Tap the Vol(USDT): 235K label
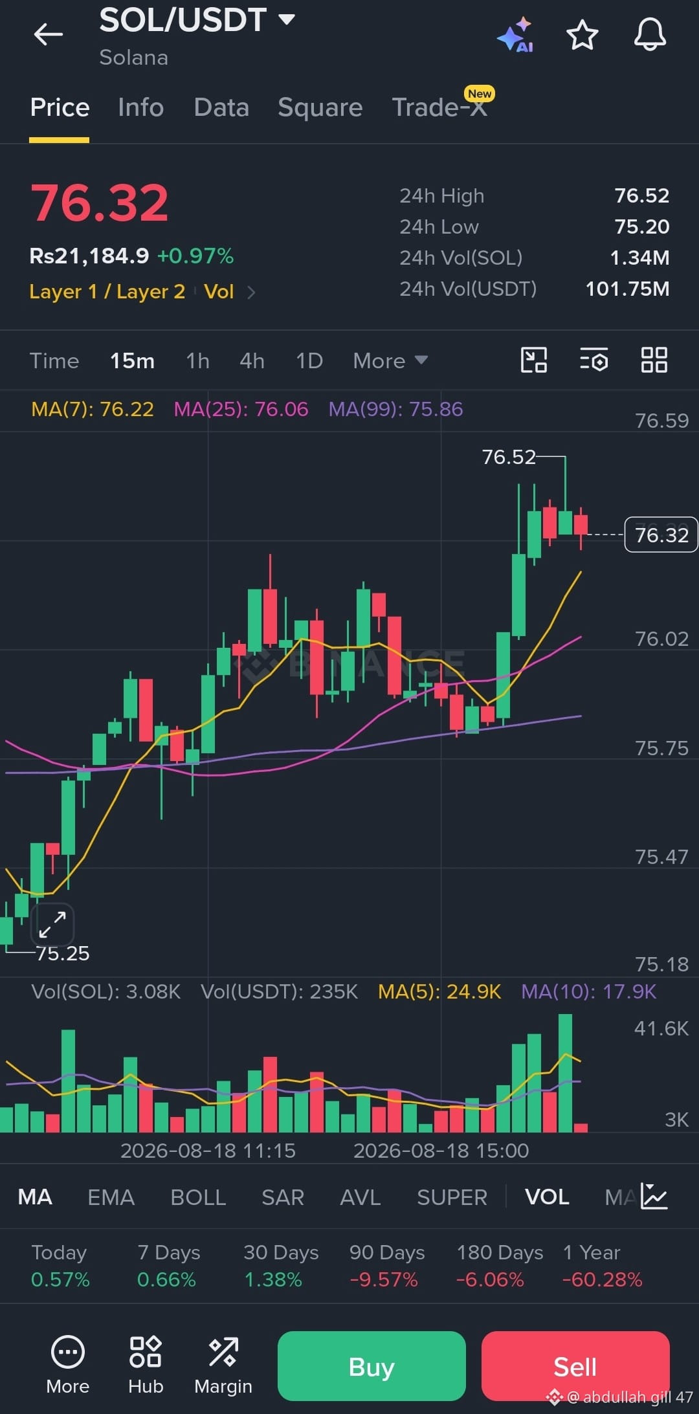The width and height of the screenshot is (699, 1414). pos(279,991)
